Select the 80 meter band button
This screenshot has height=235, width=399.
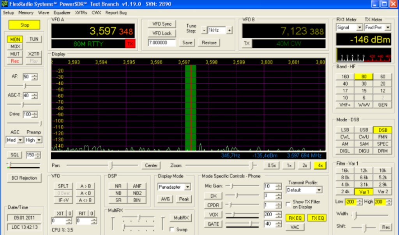[364, 77]
